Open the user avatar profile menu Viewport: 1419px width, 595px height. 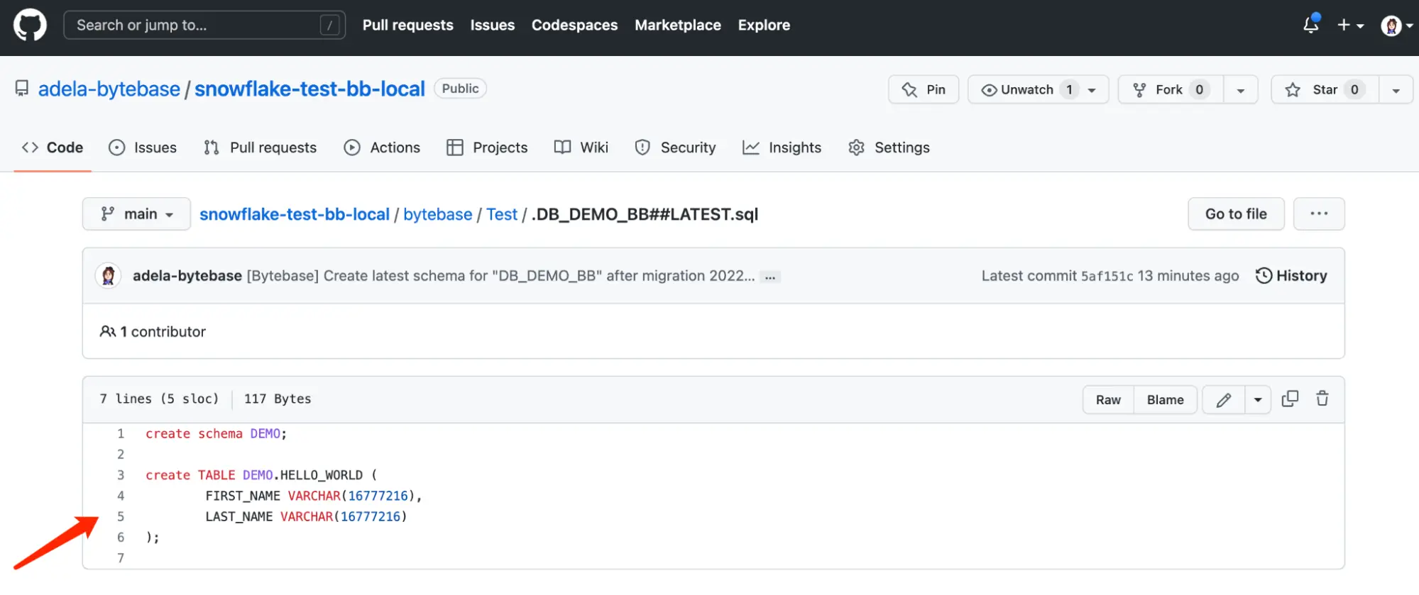1396,26
